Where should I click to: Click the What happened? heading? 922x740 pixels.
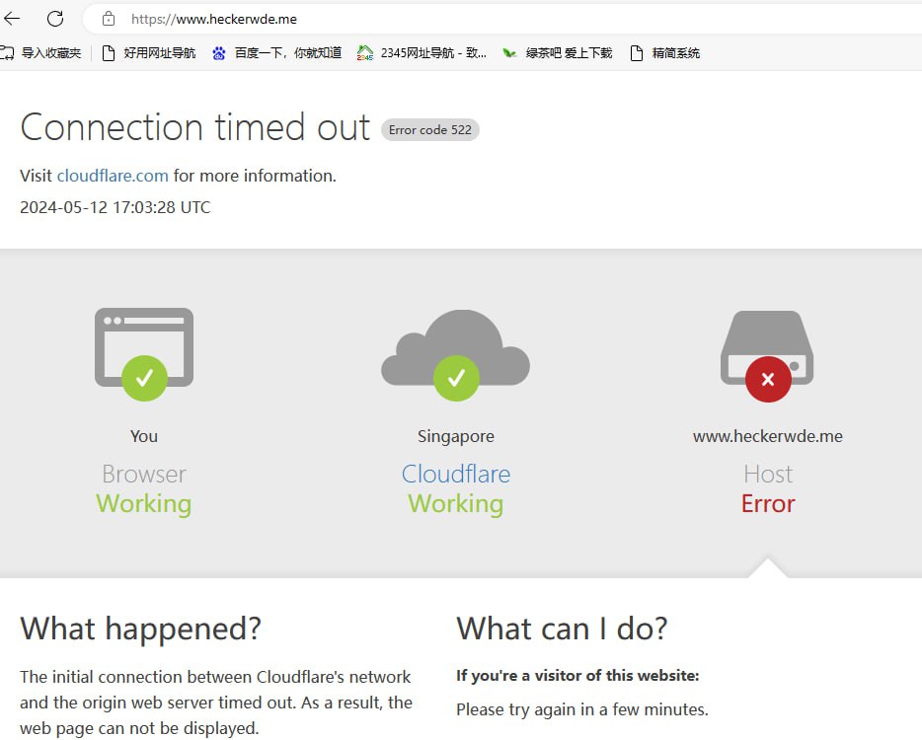pos(140,629)
